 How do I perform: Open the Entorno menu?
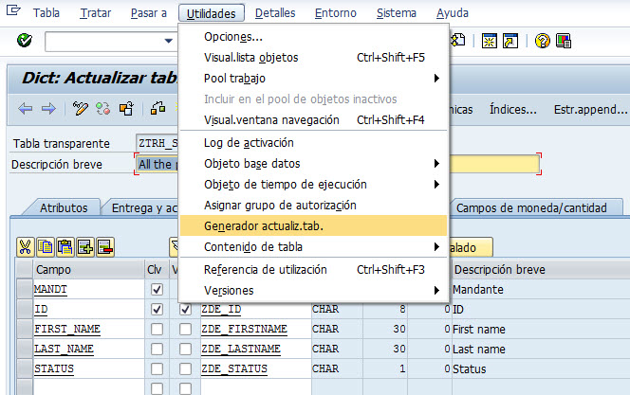(x=336, y=13)
